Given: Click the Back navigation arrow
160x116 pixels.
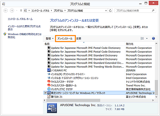Looking at the screenshot, I should coord(5,11).
